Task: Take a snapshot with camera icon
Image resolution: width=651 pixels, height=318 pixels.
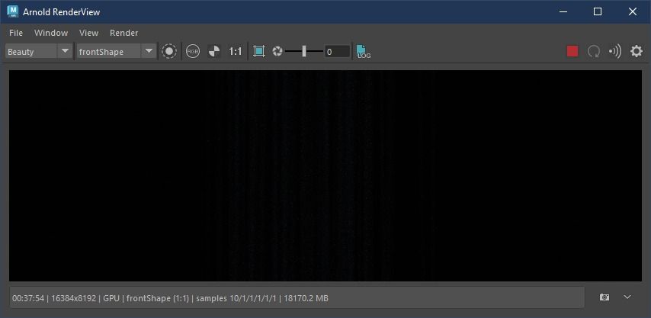Action: coord(604,297)
